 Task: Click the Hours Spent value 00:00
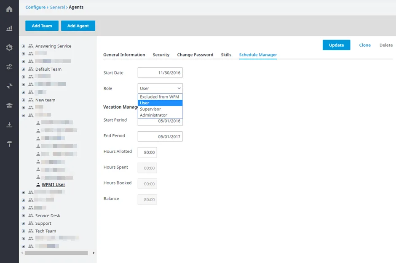coord(147,168)
